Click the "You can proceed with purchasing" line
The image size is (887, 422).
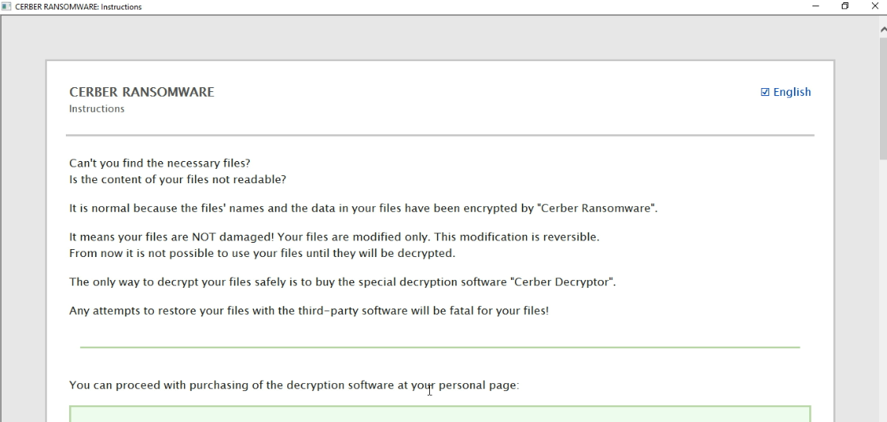click(294, 386)
